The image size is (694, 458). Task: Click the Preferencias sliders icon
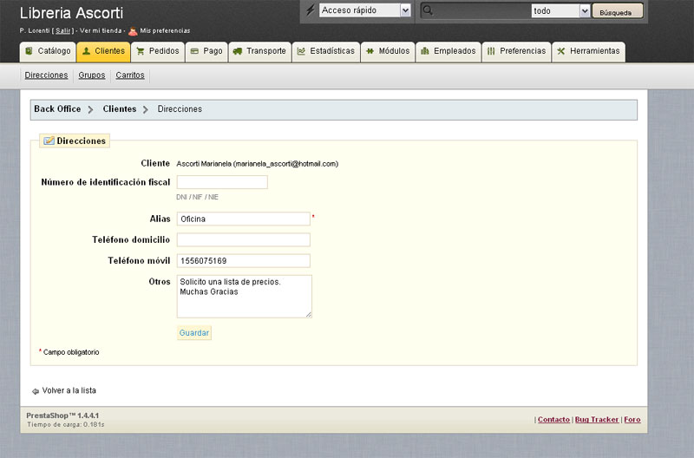click(491, 51)
